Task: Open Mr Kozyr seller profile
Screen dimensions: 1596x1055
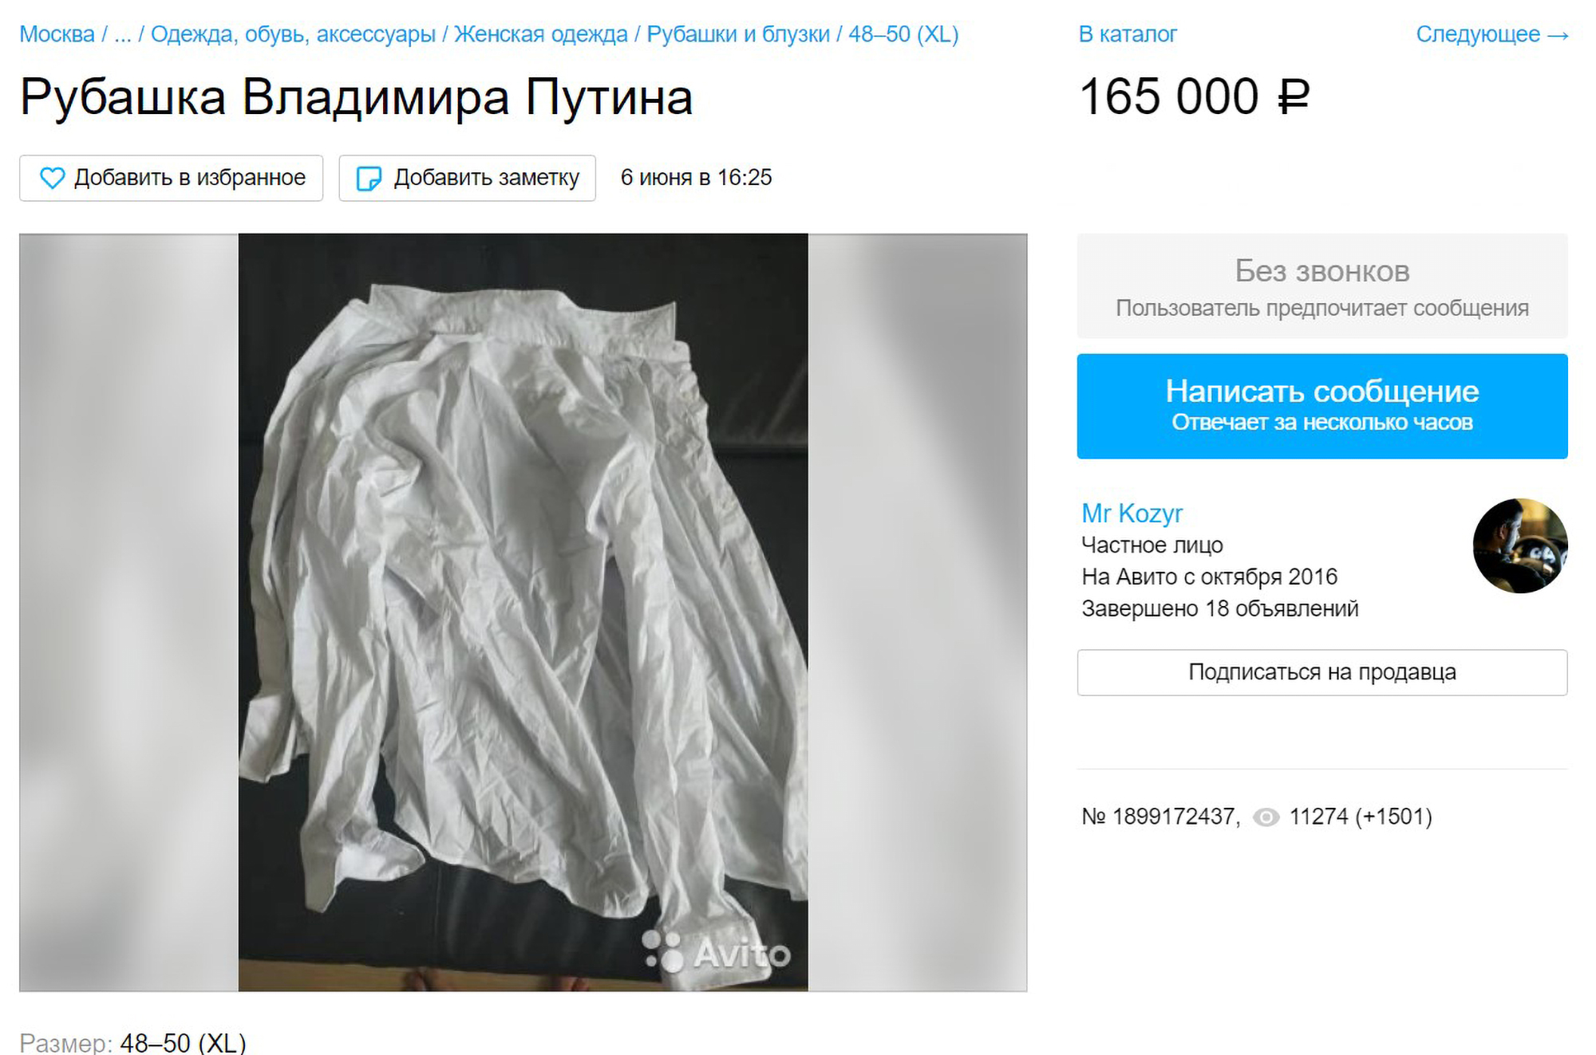Action: point(1132,513)
